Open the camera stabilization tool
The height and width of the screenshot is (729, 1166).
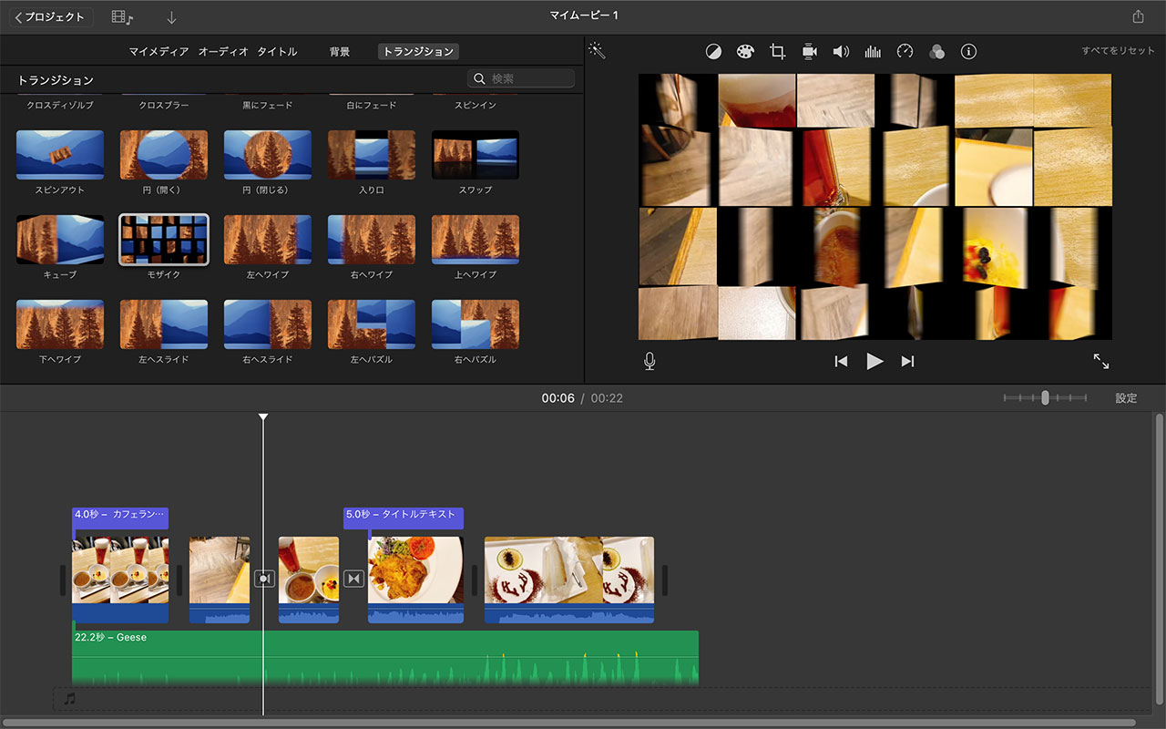pos(809,52)
